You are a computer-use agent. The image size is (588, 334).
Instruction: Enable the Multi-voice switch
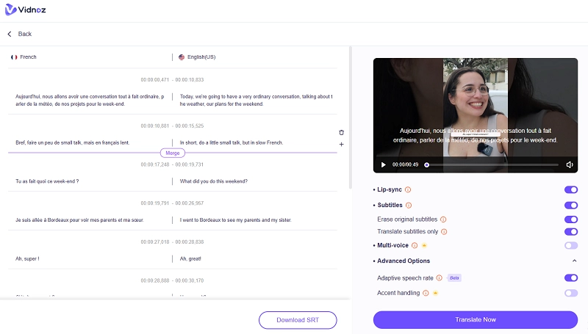(570, 245)
